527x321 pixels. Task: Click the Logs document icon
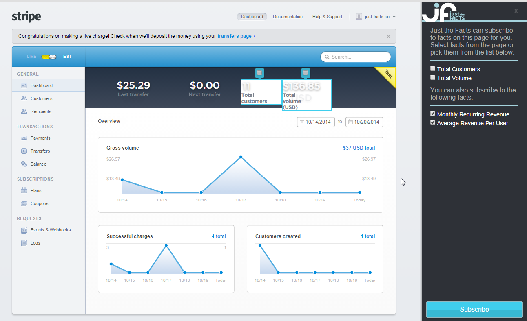(x=24, y=243)
